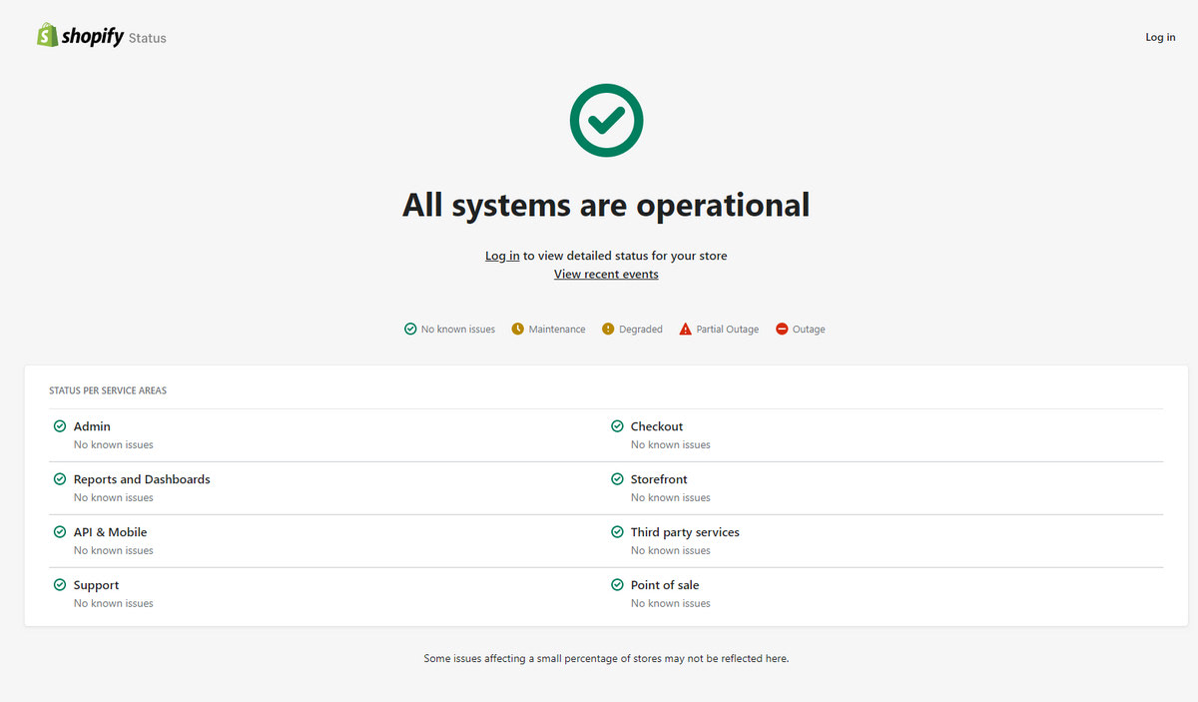Image resolution: width=1198 pixels, height=702 pixels.
Task: Click the Support status checkmark icon
Action: coord(59,584)
